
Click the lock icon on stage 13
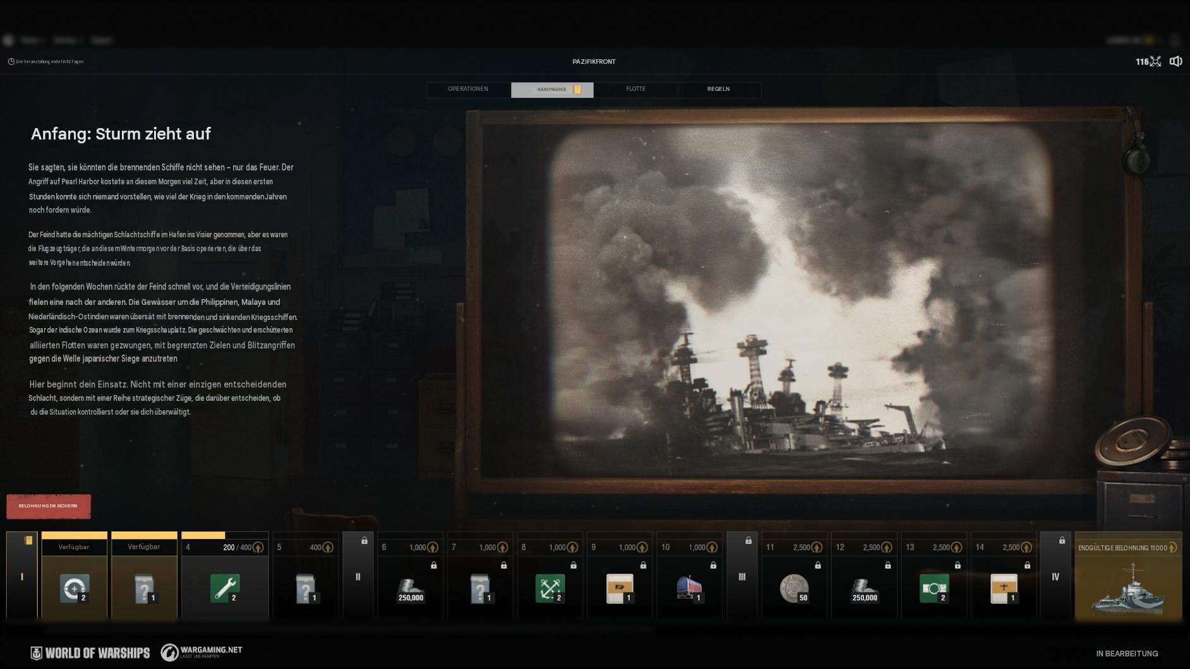coord(958,565)
